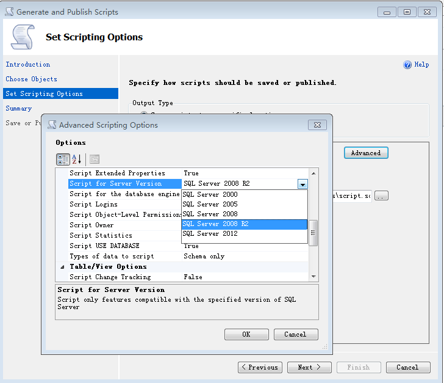The width and height of the screenshot is (444, 383).
Task: Click the Next button in the wizard
Action: click(309, 367)
